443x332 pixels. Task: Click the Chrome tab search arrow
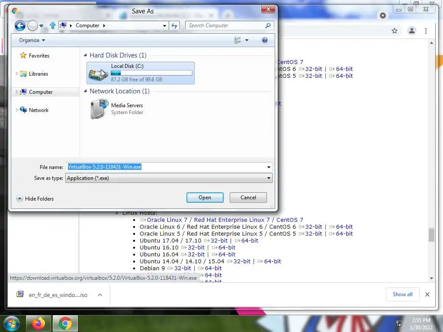(x=383, y=16)
